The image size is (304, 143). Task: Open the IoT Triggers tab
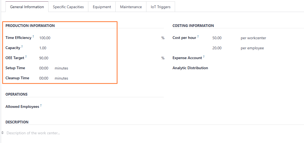point(161,7)
